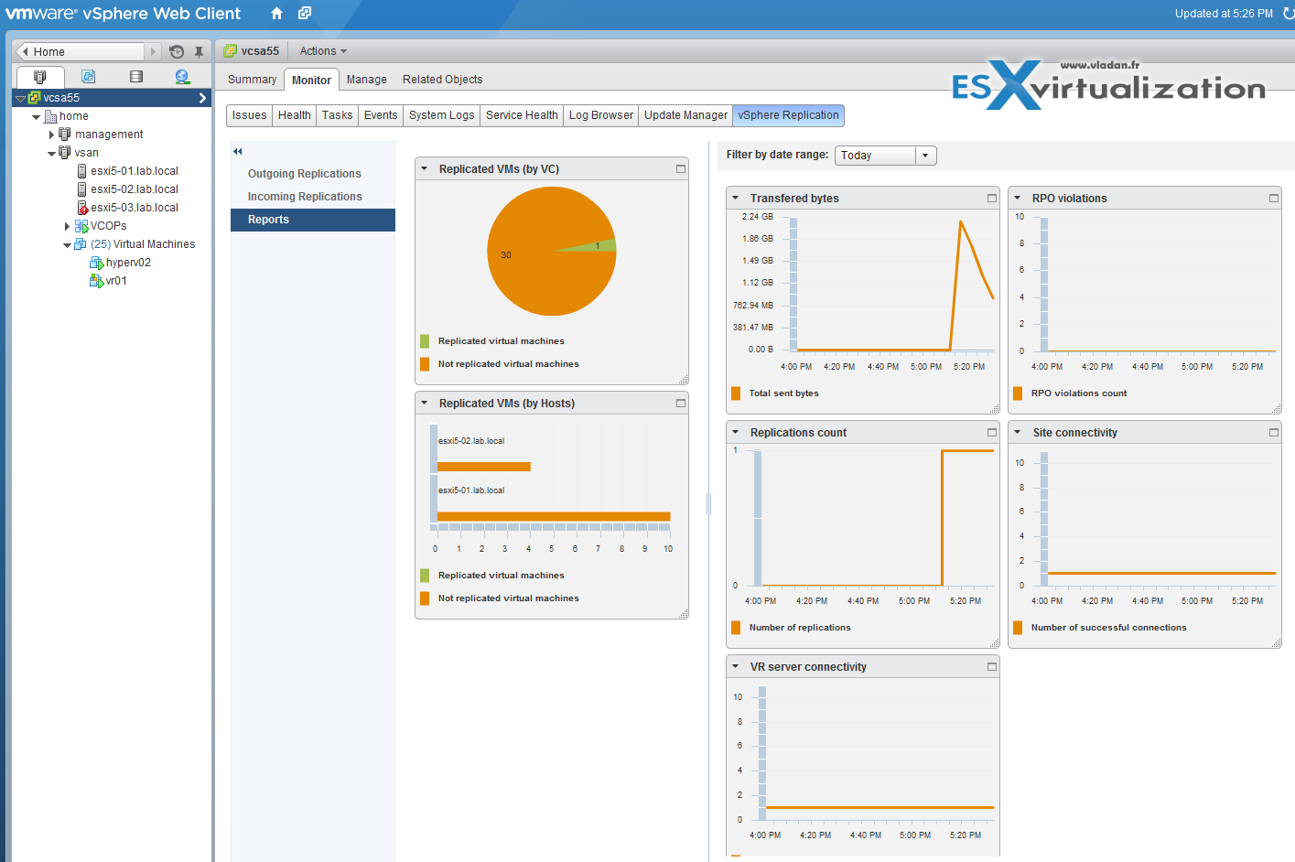Collapse Replicated VMs (by VC) panel triangle
1295x862 pixels.
point(425,169)
